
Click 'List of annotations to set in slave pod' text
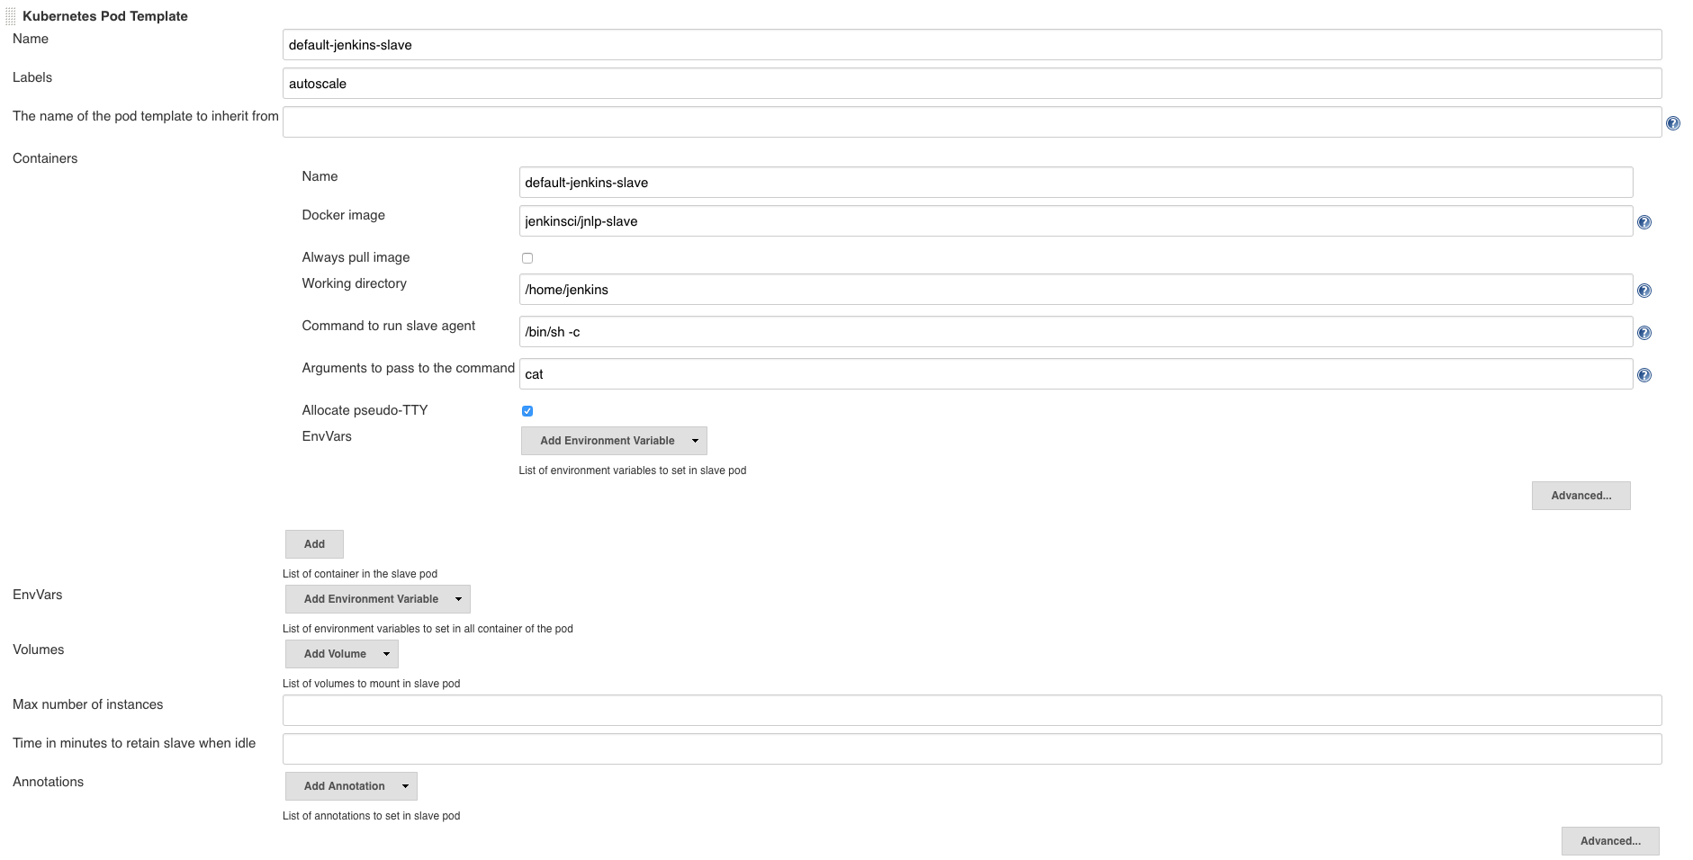[x=371, y=816]
